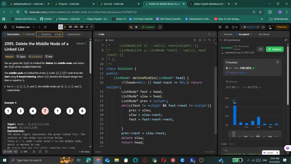Toggle the timer visibility eye icon
This screenshot has width=291, height=164.
point(87,27)
